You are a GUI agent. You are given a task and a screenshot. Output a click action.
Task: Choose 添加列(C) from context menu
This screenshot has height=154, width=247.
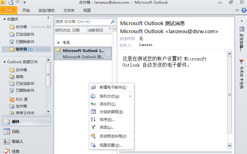(111, 104)
